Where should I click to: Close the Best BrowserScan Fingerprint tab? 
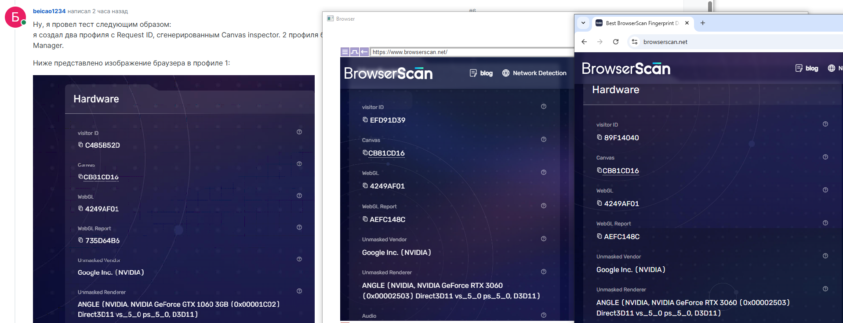(x=687, y=23)
